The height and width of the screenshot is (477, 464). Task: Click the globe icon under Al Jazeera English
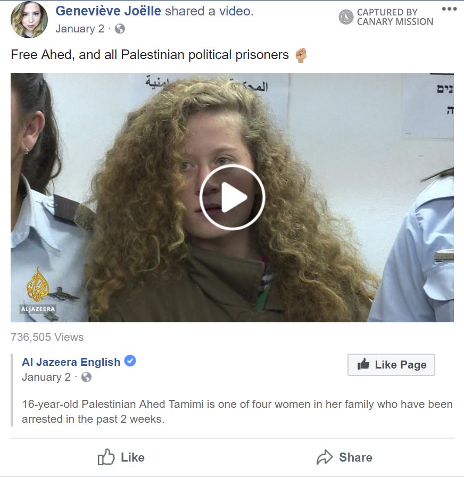tap(86, 377)
